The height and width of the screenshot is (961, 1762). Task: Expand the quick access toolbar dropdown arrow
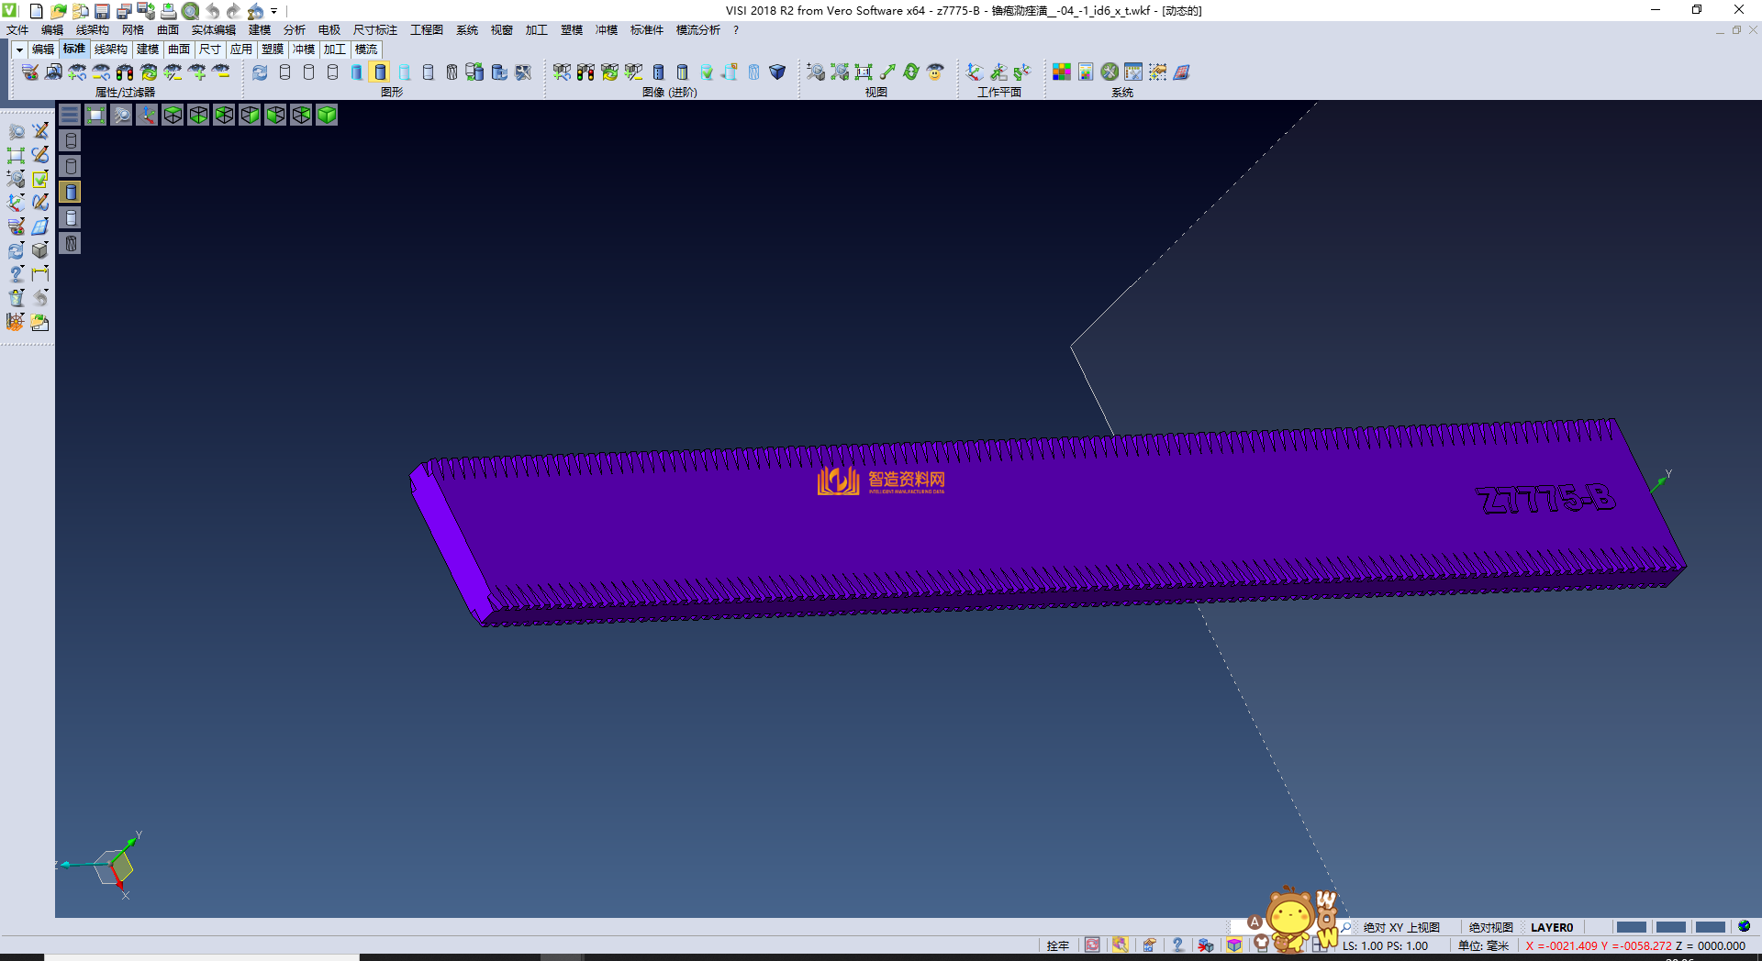(x=274, y=11)
